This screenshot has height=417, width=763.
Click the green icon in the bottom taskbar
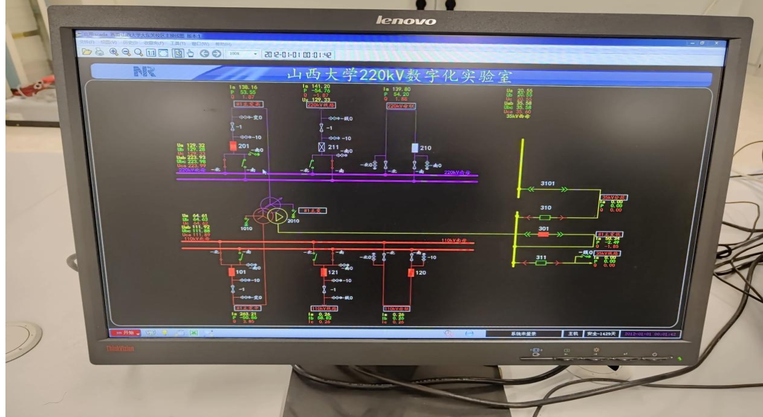193,333
